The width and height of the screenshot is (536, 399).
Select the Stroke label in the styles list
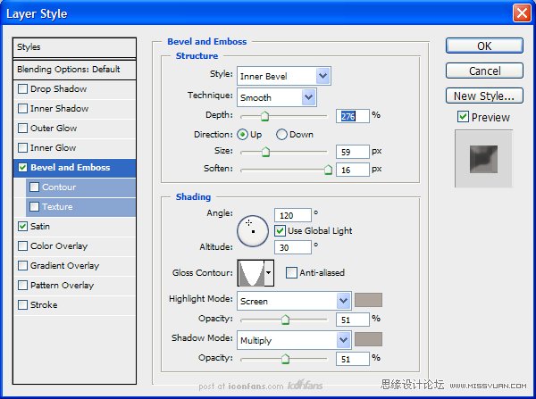point(44,304)
